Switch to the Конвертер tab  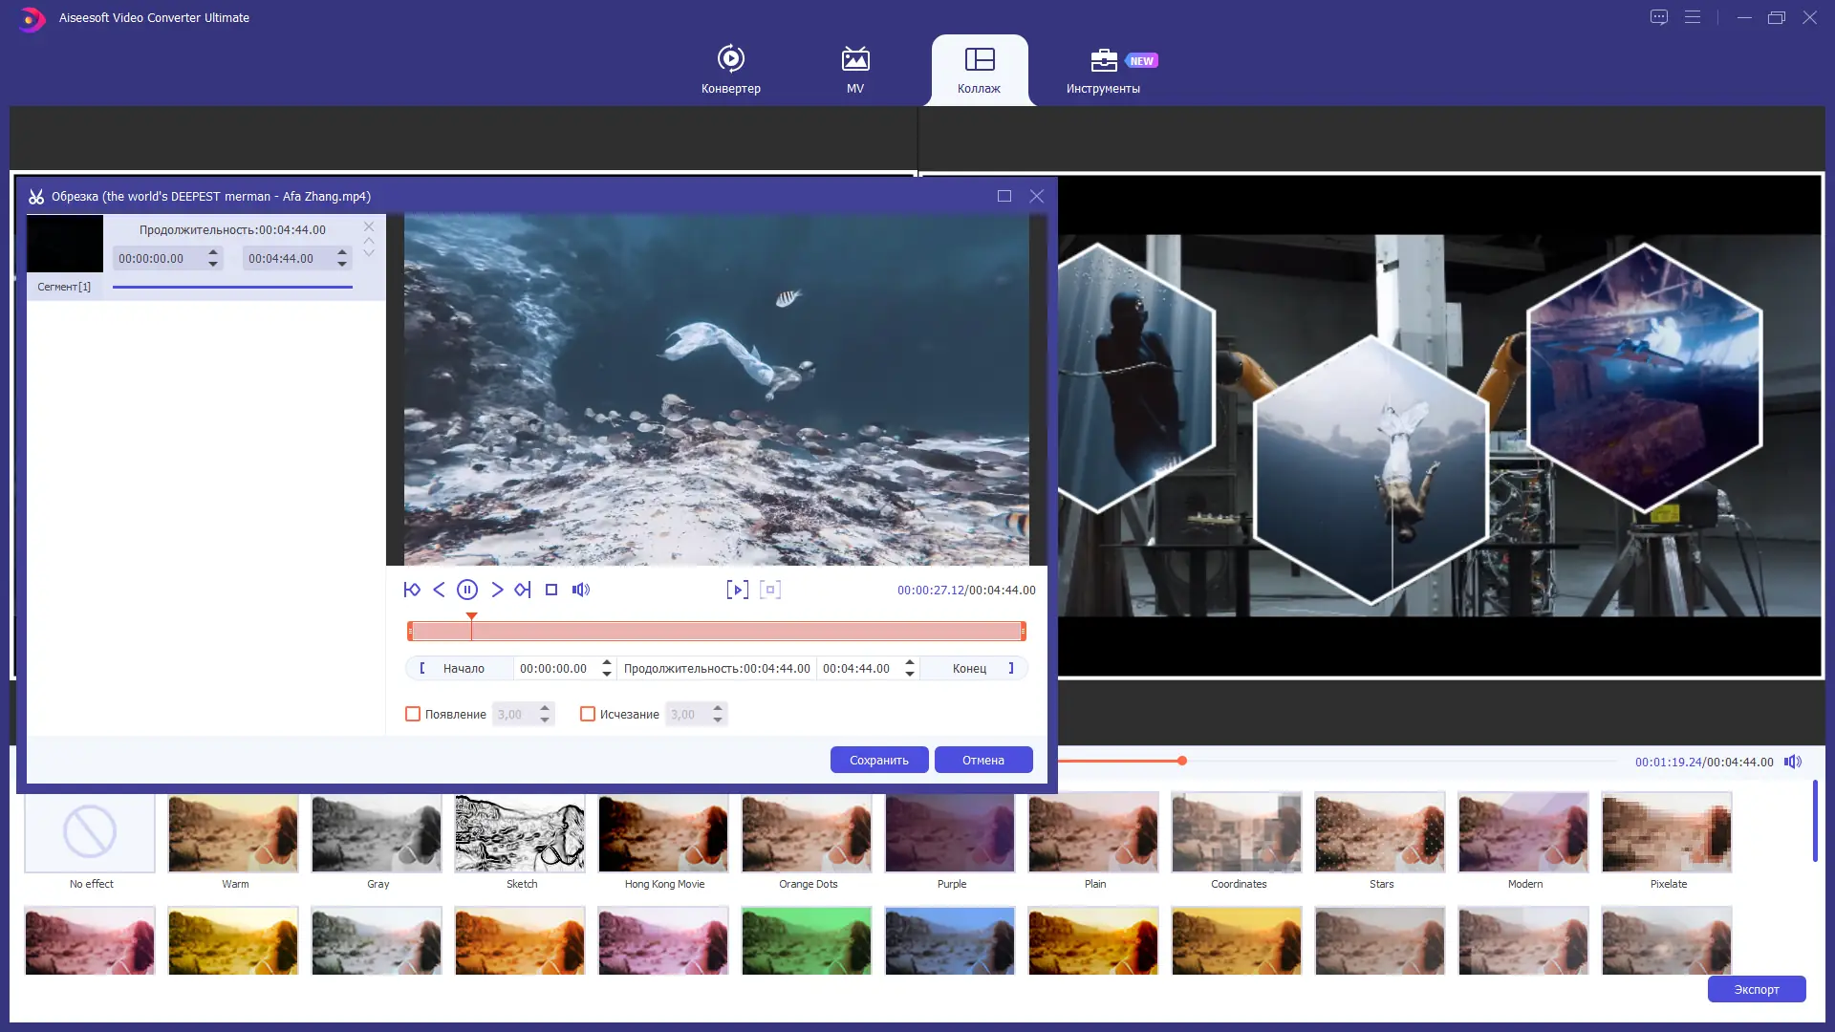pyautogui.click(x=731, y=70)
